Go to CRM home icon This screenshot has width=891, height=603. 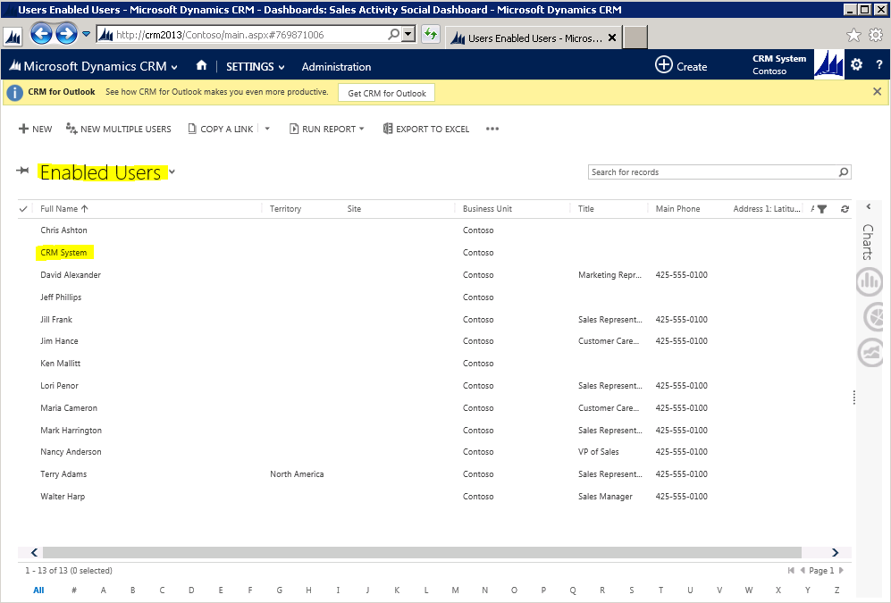pyautogui.click(x=201, y=66)
